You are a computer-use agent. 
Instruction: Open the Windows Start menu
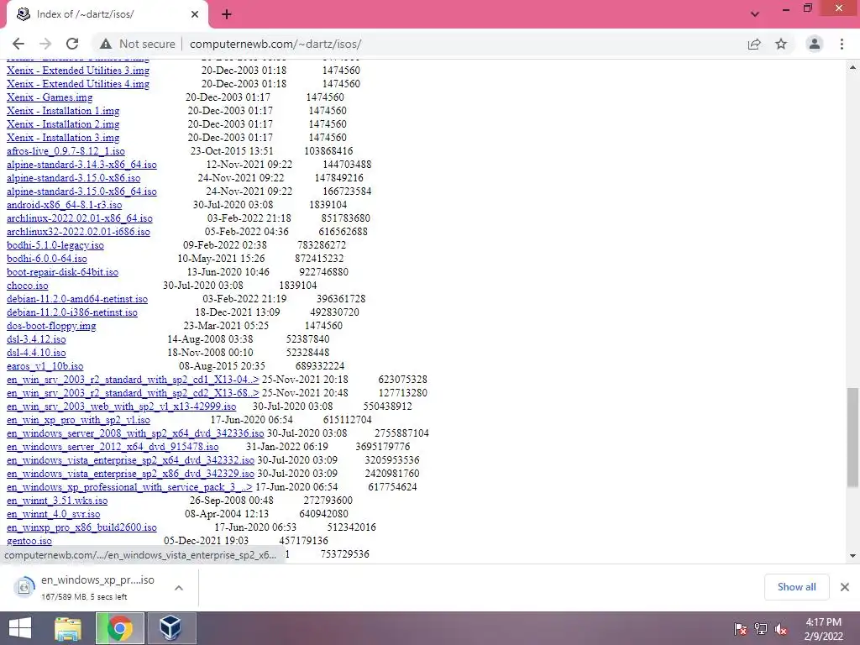point(20,628)
